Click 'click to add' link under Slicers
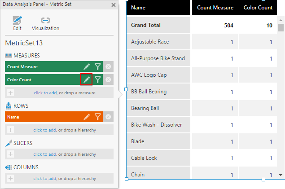The width and height of the screenshot is (285, 189). coord(45,154)
